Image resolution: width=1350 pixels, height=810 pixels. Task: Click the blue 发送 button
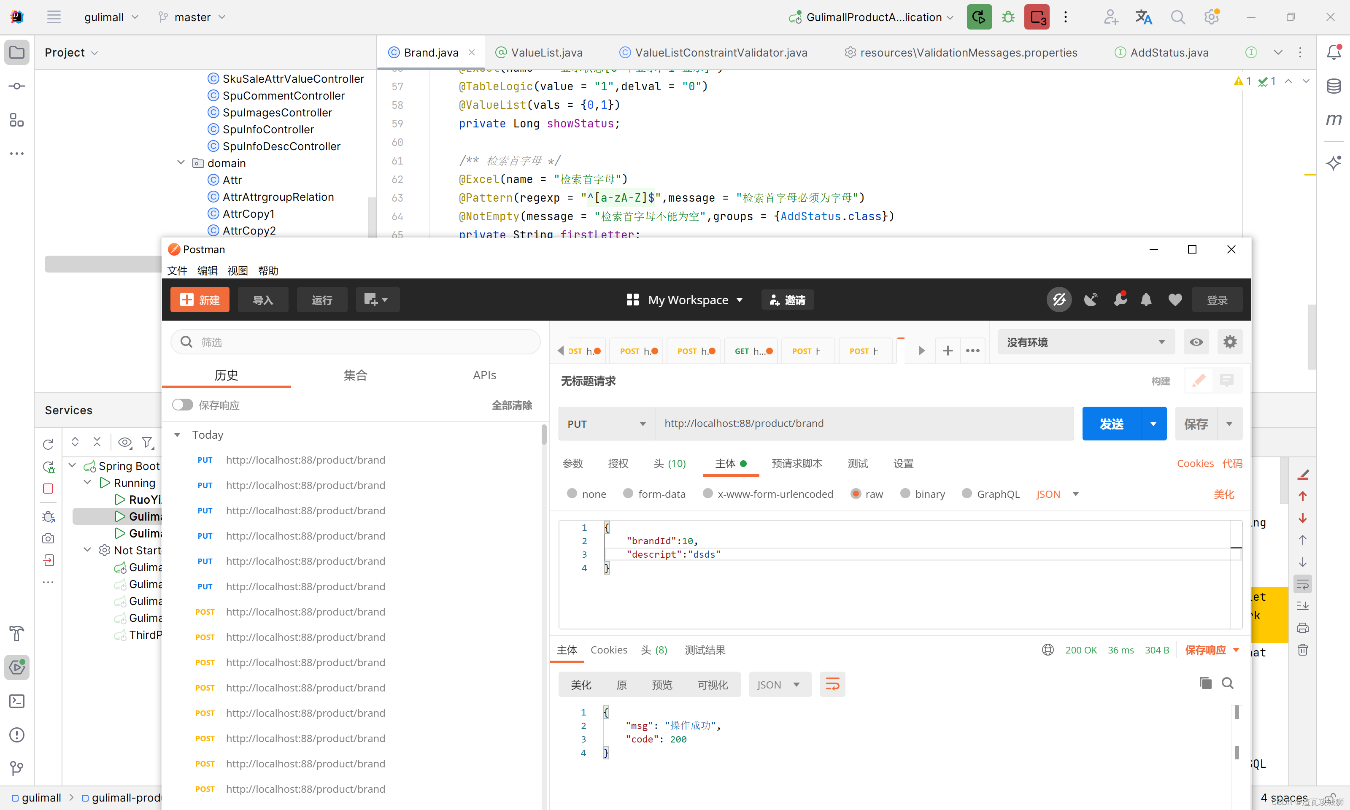click(1111, 424)
